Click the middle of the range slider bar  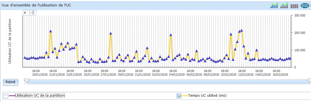pos(168,82)
